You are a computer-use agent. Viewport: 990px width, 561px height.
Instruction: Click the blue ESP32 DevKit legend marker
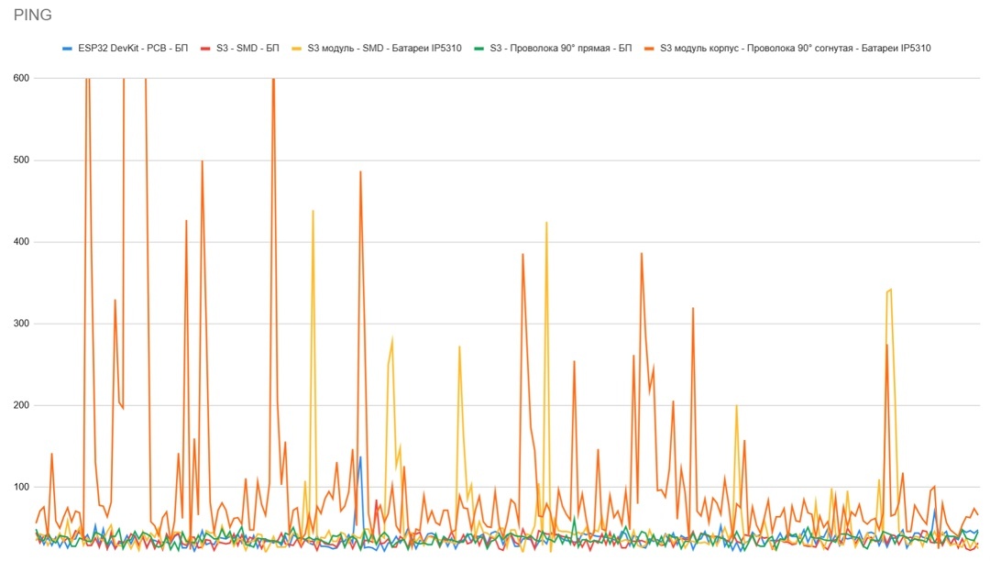66,48
